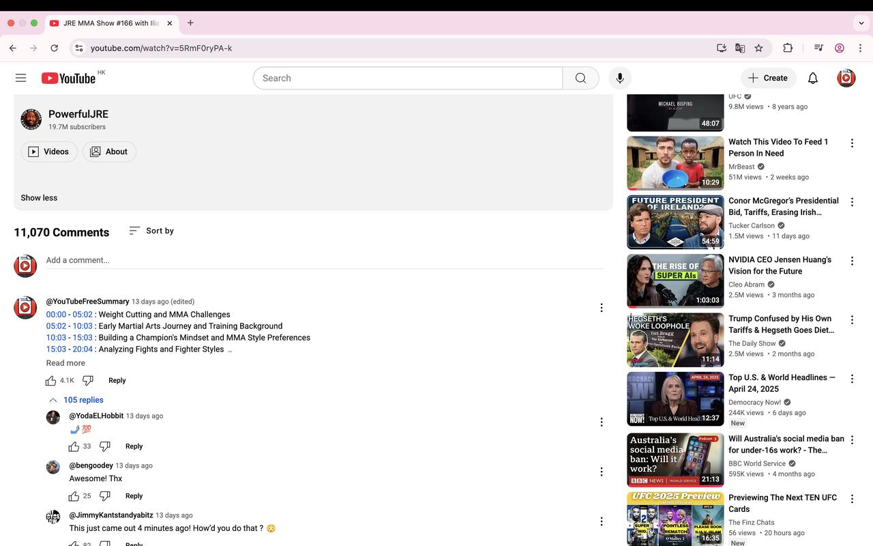Open channel About button
This screenshot has height=546, width=873.
109,152
